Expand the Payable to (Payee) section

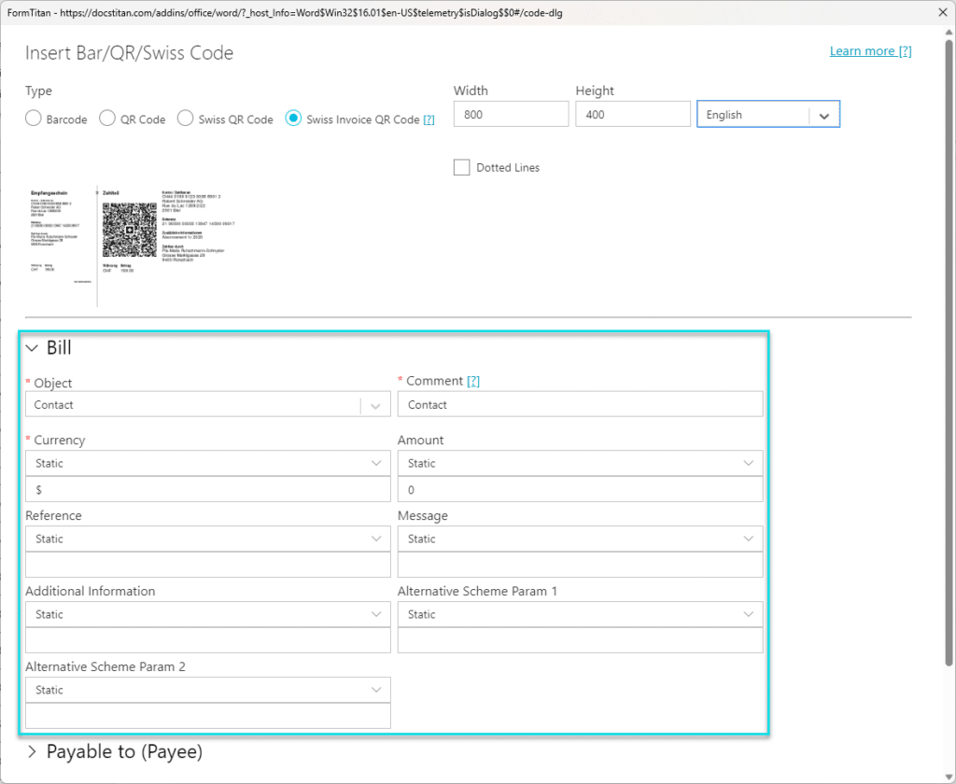[x=33, y=751]
